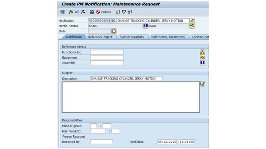Screen dimensions: 266x149
Task: Click the green flag toolbar icon
Action: [x=71, y=12]
